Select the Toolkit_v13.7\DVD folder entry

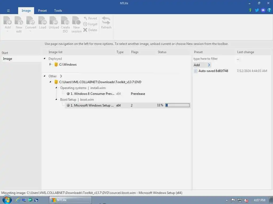[x=100, y=82]
